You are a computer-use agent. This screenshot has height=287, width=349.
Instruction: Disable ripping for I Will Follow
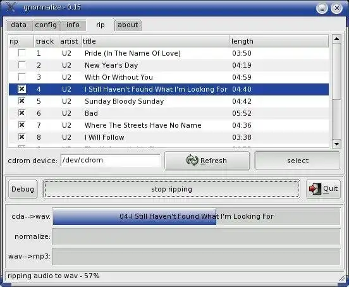coord(21,137)
